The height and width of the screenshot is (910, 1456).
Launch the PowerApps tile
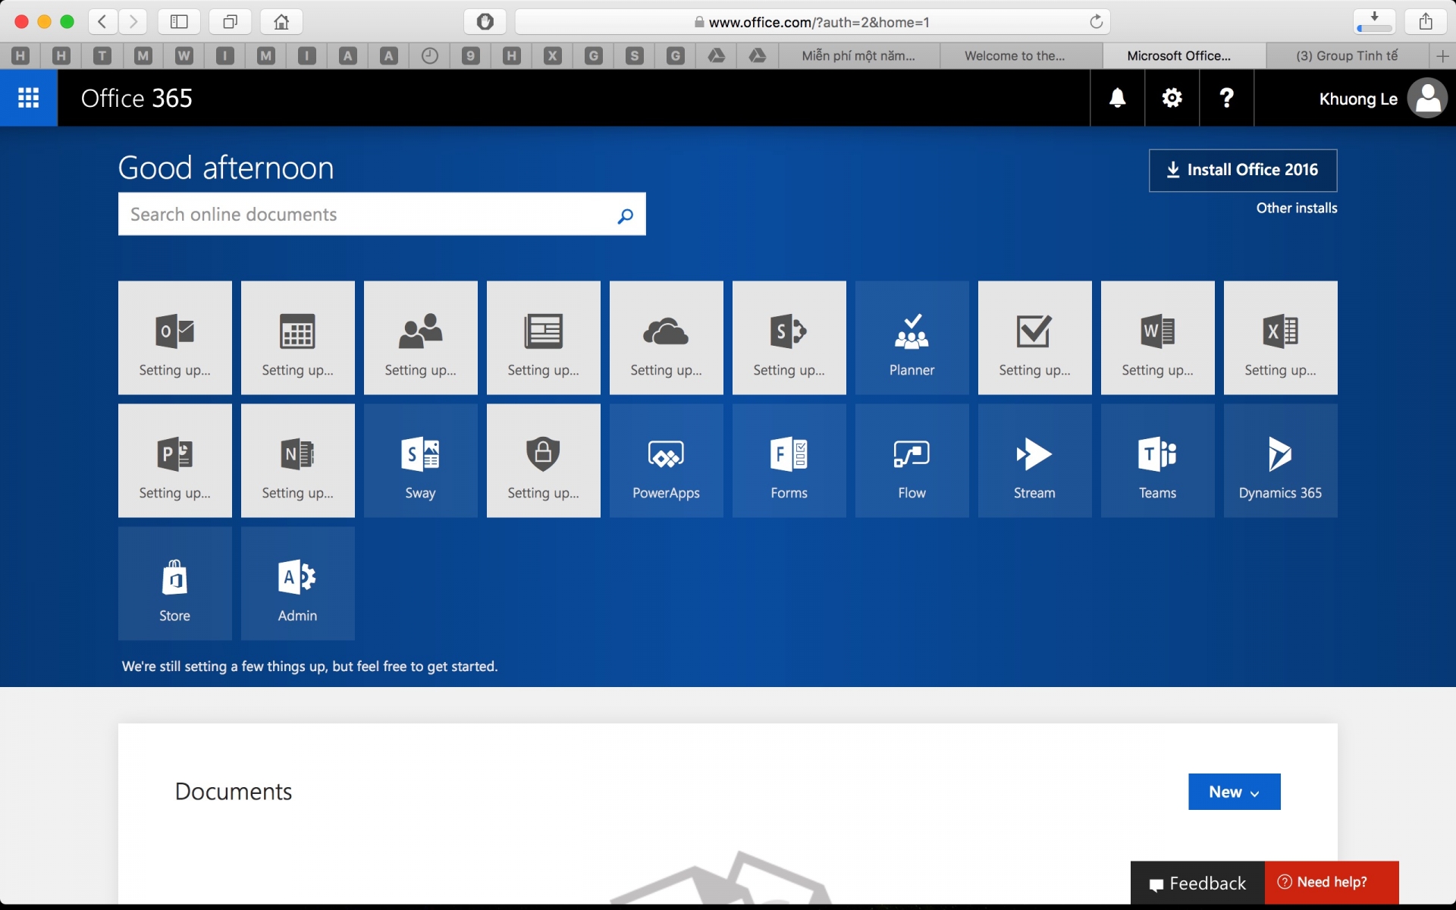click(667, 460)
